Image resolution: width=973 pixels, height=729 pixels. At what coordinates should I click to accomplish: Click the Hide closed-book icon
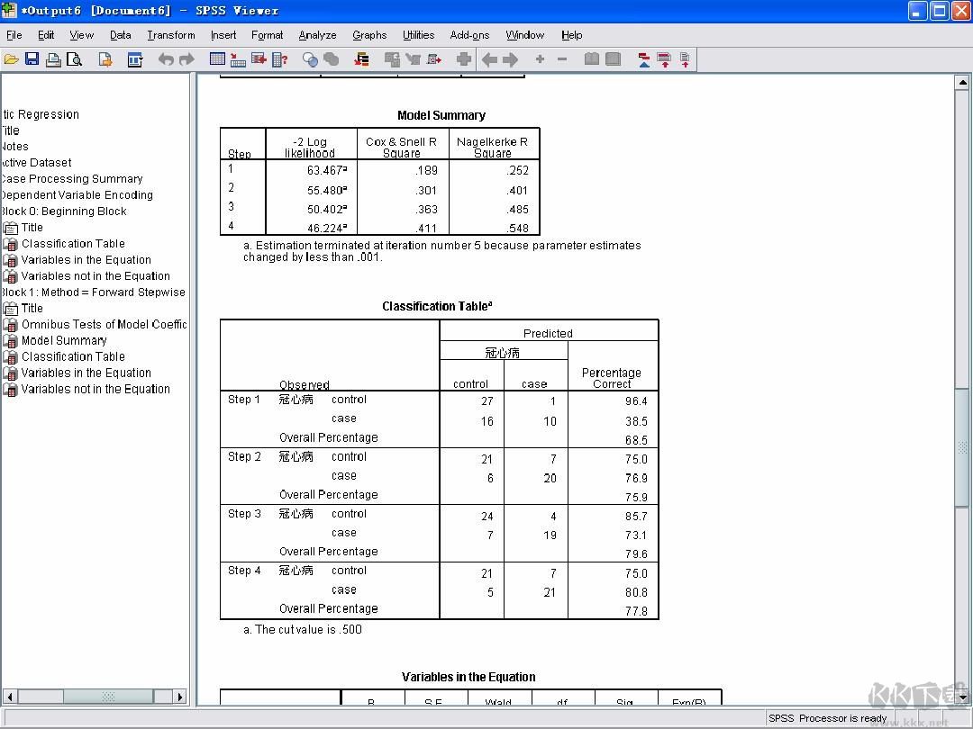point(614,59)
